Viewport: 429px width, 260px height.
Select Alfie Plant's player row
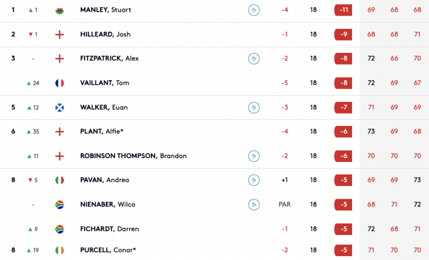click(214, 131)
